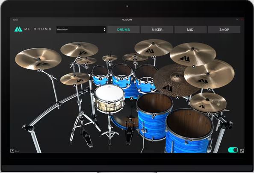Click the white snare drum head
Viewport: 254px width, 173px height.
click(x=109, y=93)
